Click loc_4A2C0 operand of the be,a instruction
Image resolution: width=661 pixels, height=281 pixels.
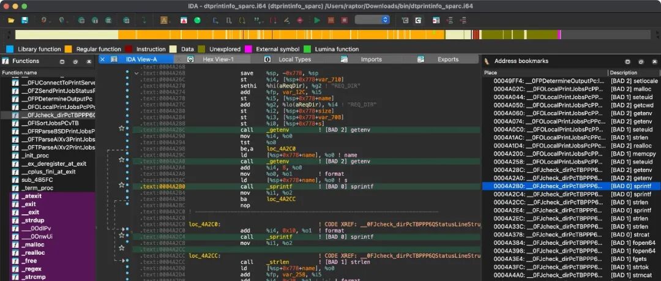click(280, 149)
